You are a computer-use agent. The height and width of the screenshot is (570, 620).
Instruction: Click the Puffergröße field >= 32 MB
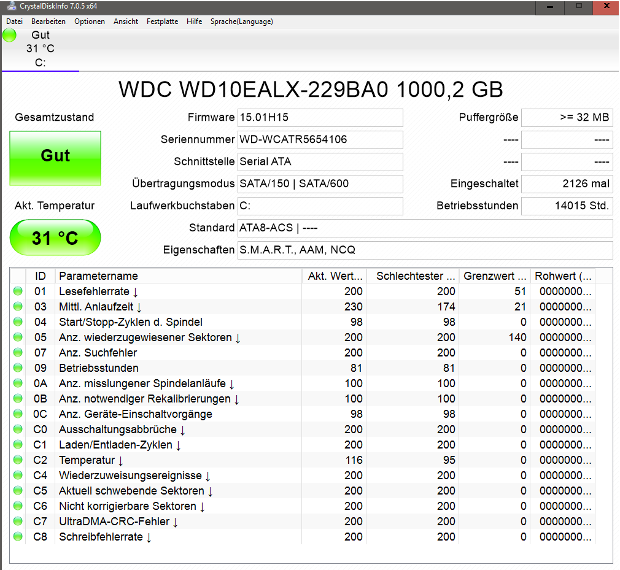567,117
